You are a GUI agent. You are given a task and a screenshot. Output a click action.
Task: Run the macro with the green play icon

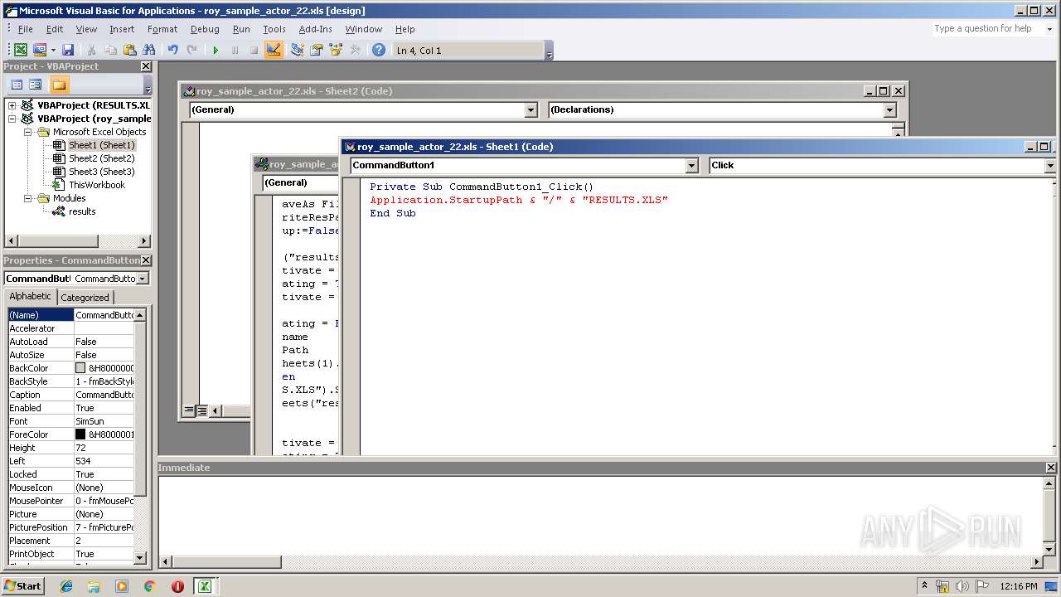(x=216, y=51)
